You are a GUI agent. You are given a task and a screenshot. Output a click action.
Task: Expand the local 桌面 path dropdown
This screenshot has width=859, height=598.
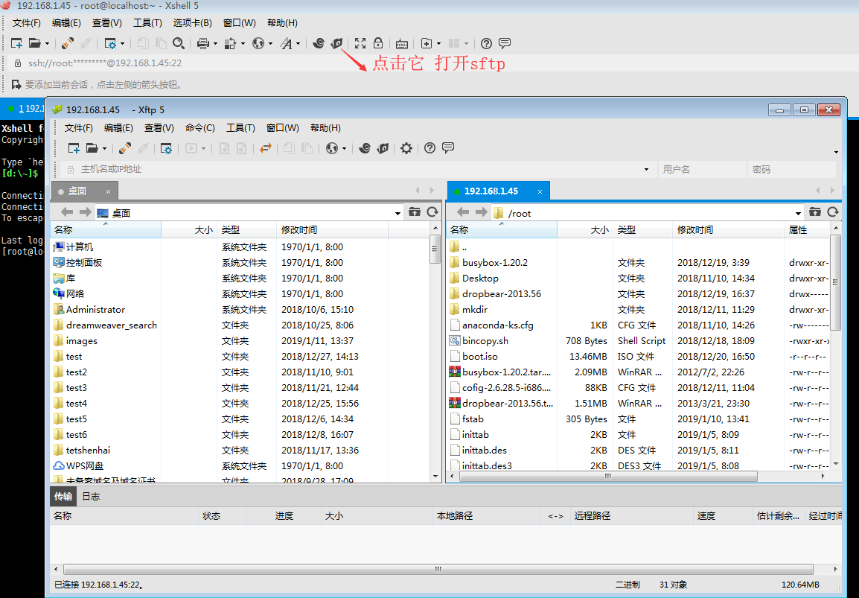pyautogui.click(x=397, y=213)
